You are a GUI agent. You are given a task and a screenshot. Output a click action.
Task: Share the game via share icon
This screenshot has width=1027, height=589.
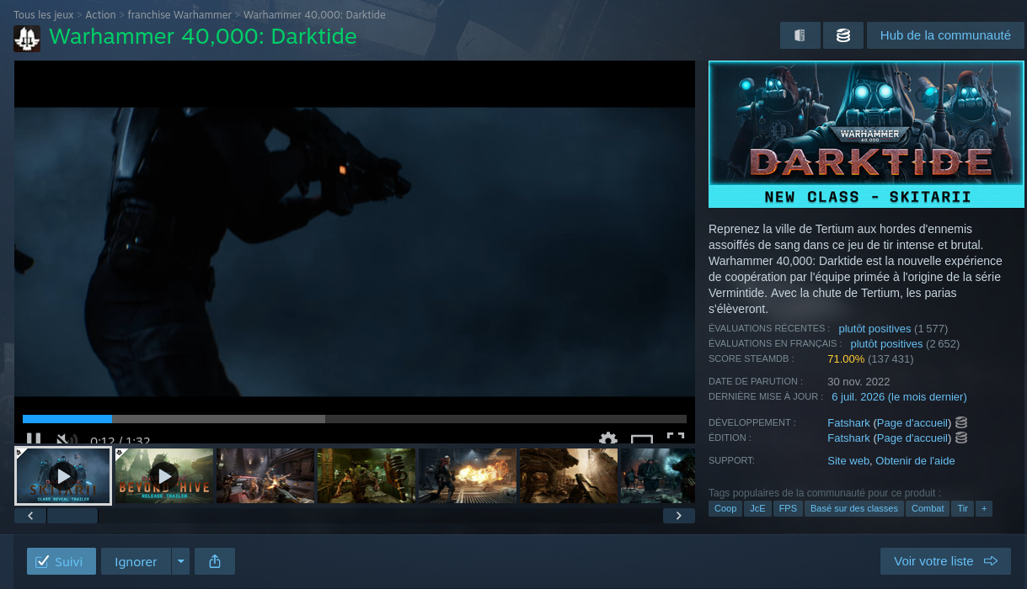215,561
